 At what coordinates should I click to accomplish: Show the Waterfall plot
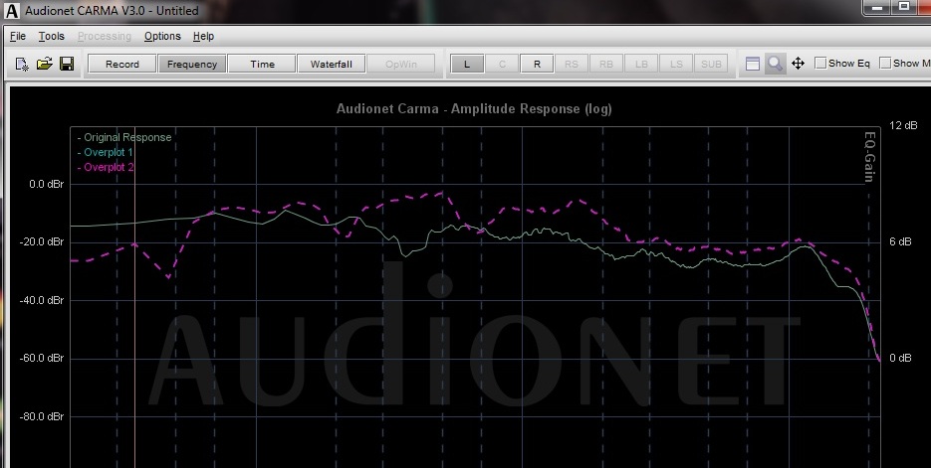pos(332,65)
